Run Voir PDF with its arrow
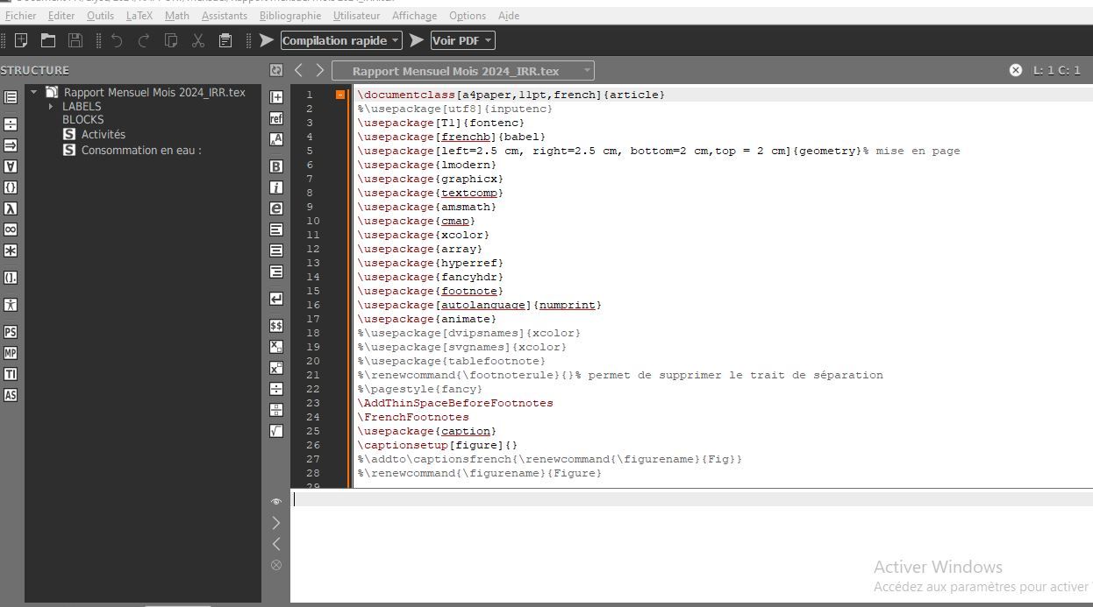The width and height of the screenshot is (1093, 607). point(417,40)
